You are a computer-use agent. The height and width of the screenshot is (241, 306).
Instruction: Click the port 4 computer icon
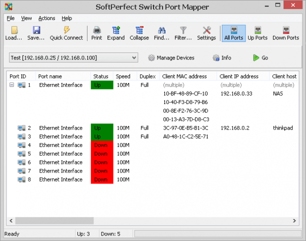[x=21, y=145]
